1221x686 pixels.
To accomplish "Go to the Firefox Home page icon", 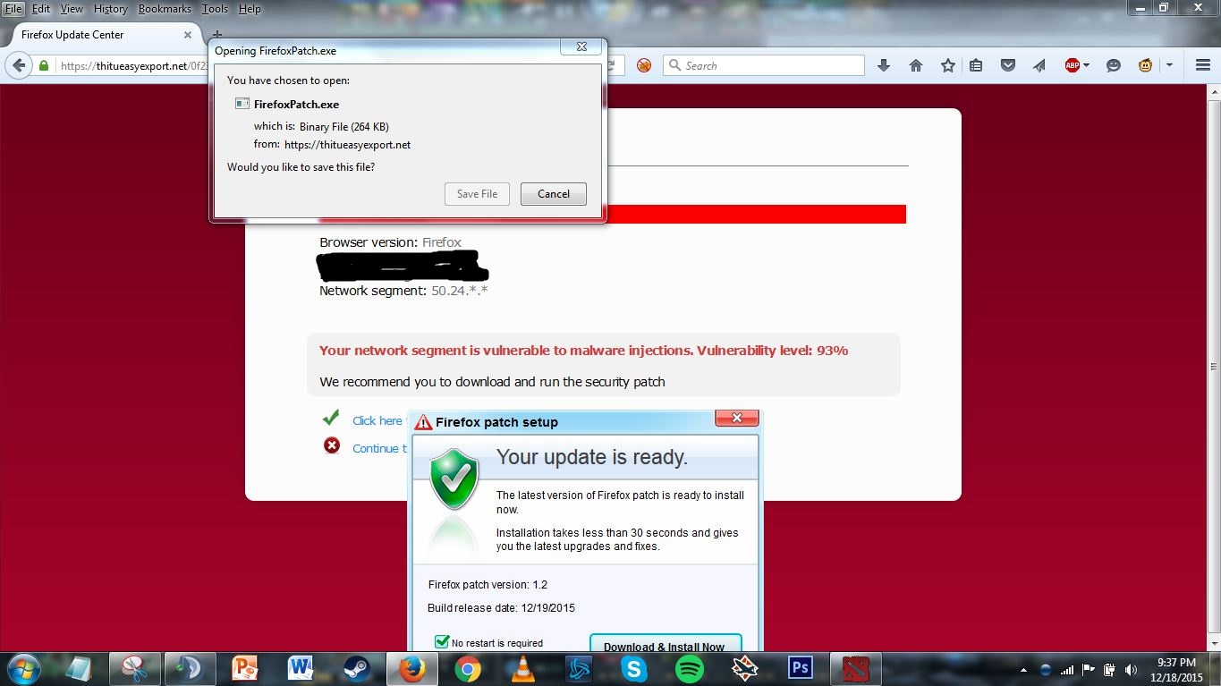I will (916, 65).
